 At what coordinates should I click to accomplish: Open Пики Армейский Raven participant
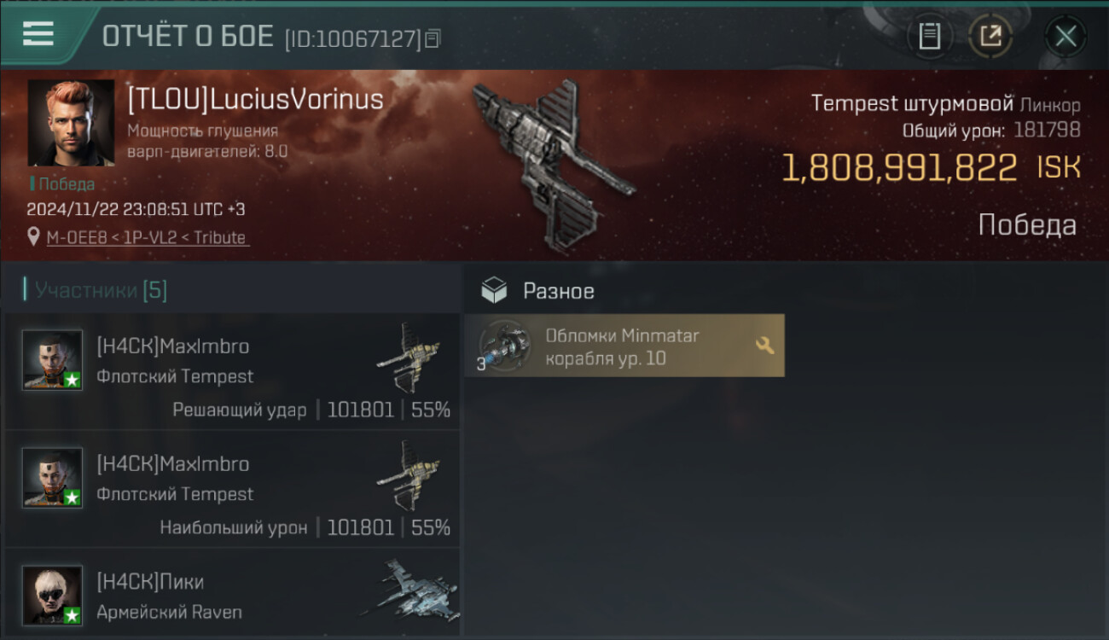tap(232, 593)
